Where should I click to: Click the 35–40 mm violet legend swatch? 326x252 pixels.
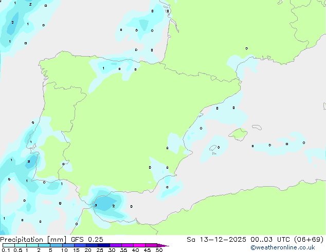click(x=128, y=245)
